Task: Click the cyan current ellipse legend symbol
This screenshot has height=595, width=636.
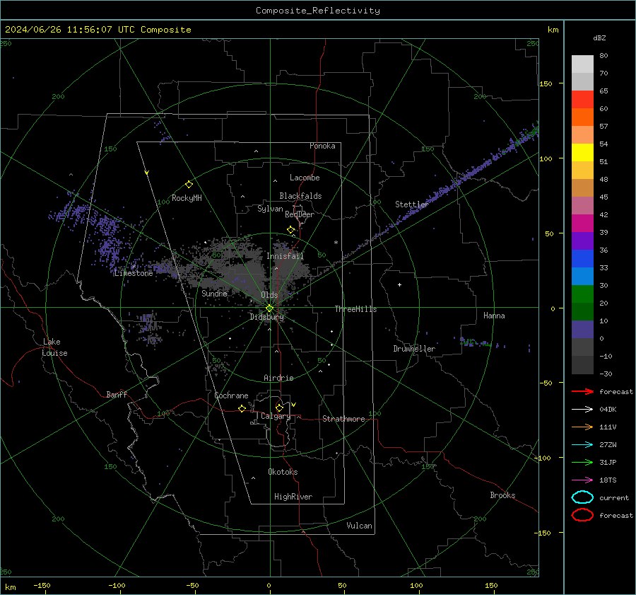Action: (582, 497)
